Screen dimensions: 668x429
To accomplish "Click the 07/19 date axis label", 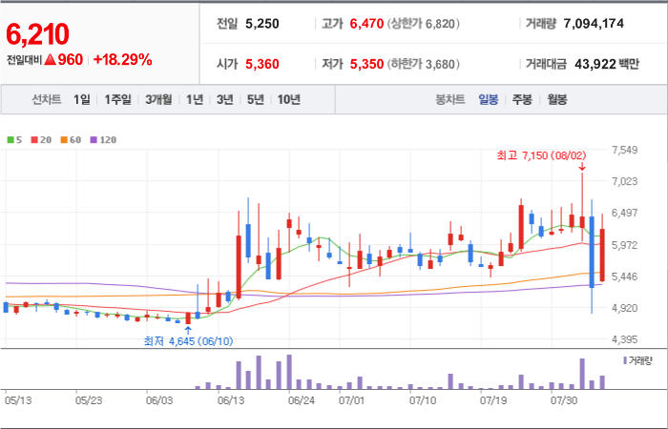I will click(x=493, y=401).
